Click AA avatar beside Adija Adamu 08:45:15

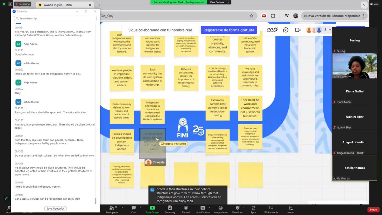(x=18, y=44)
